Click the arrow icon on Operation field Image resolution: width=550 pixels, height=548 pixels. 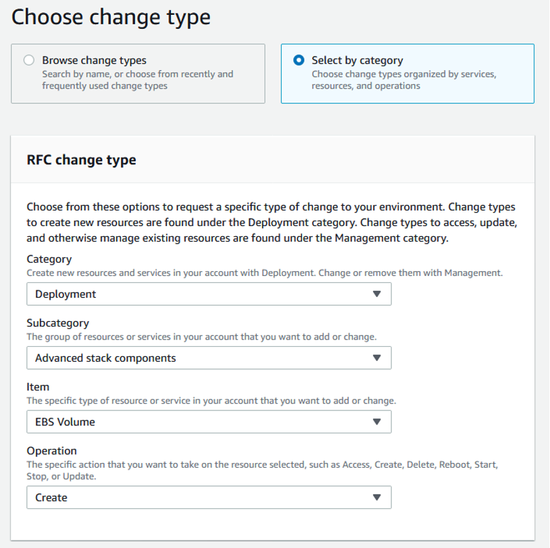tap(377, 497)
